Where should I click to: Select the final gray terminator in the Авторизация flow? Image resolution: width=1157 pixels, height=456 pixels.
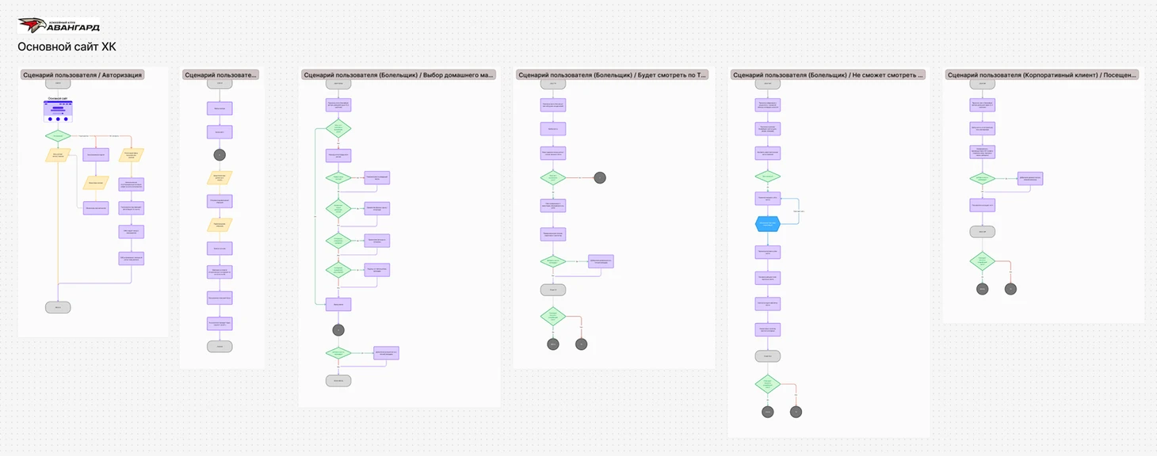pos(58,307)
